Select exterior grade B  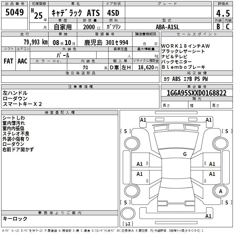pos(218,26)
